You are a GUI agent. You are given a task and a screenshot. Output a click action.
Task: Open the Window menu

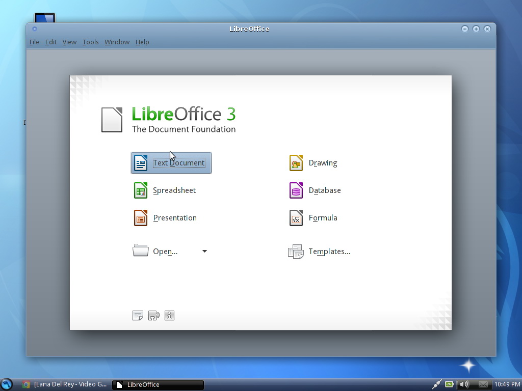117,42
